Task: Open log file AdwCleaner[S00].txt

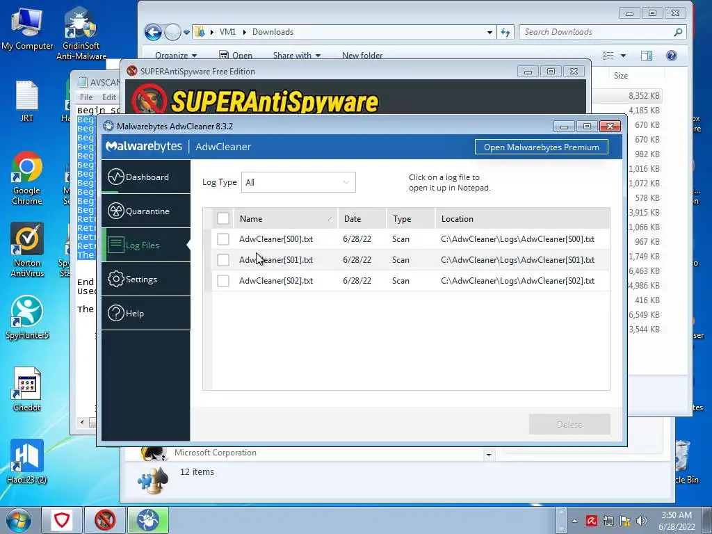Action: (x=275, y=239)
